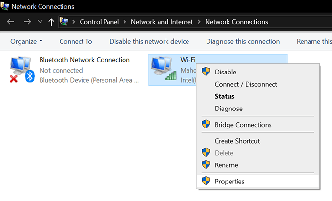332x201 pixels.
Task: Click the Bluetooth Network Connection icon
Action: point(21,70)
